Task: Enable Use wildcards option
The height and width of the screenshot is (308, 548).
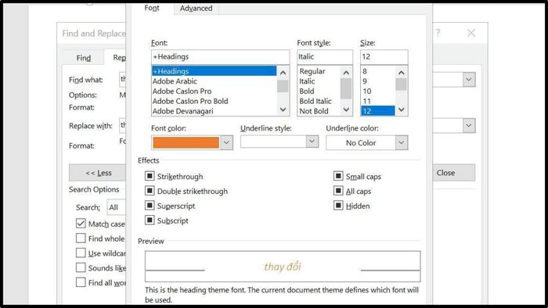Action: click(81, 252)
